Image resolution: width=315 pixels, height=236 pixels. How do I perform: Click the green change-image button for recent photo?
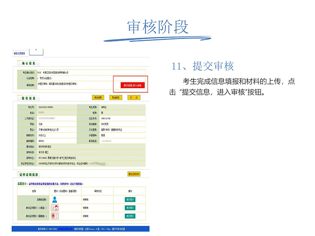point(130,199)
